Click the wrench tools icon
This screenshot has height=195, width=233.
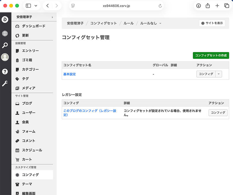pyautogui.click(x=5, y=83)
